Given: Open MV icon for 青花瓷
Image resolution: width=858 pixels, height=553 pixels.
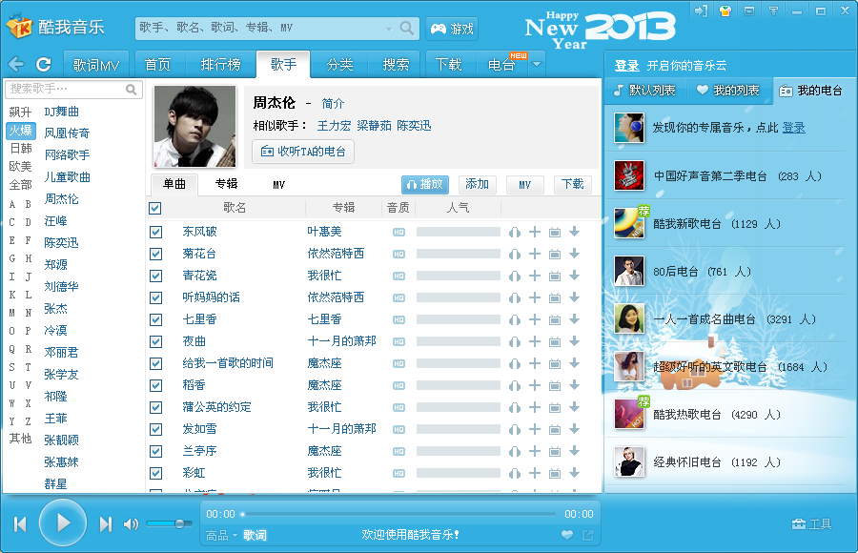Looking at the screenshot, I should [554, 276].
